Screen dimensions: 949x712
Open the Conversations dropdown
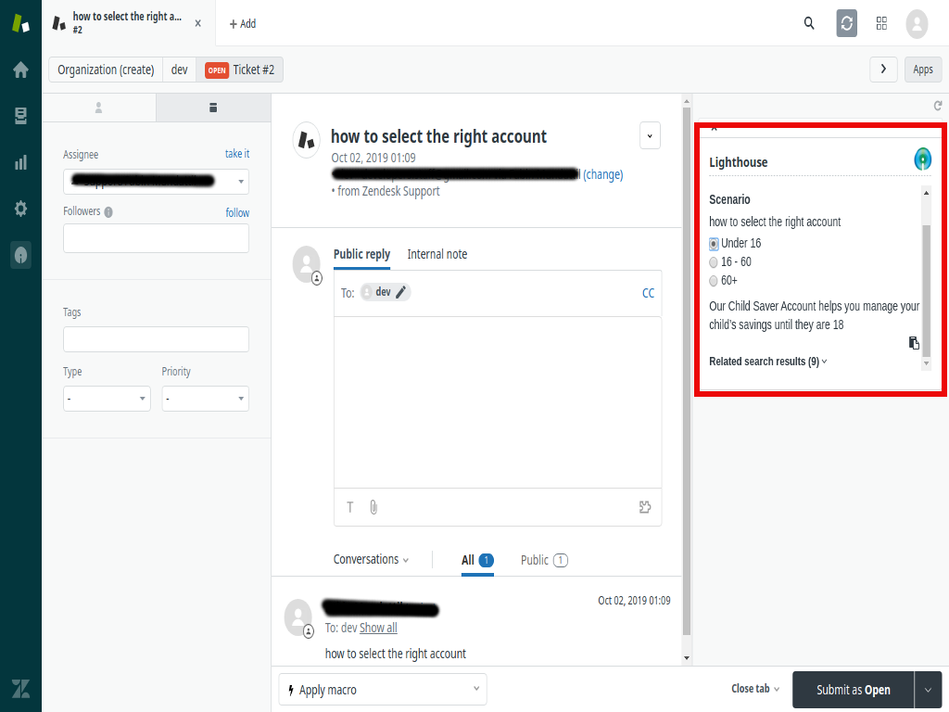[x=370, y=559]
